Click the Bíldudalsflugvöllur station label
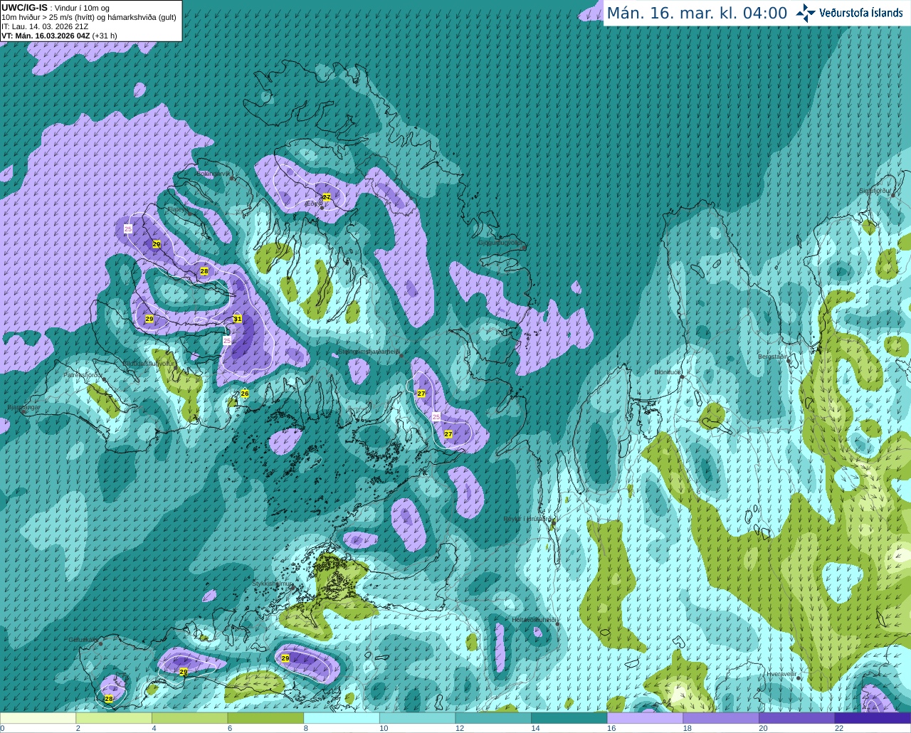 (149, 363)
